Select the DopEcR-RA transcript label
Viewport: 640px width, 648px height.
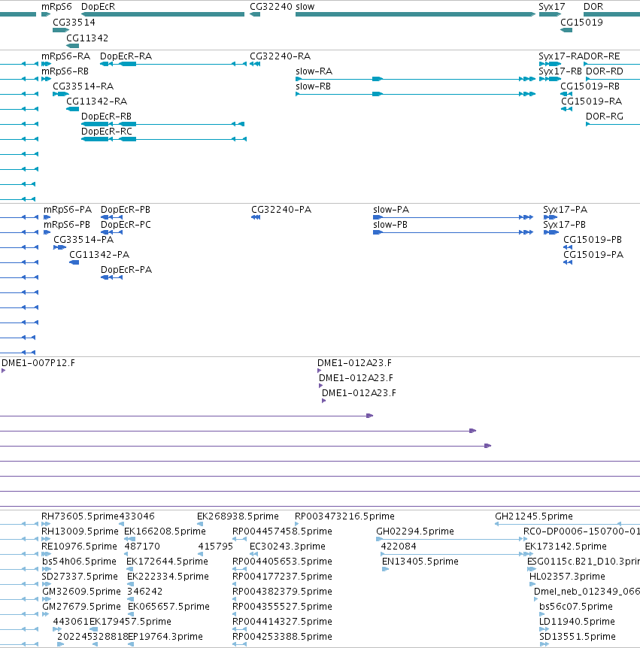(x=126, y=56)
